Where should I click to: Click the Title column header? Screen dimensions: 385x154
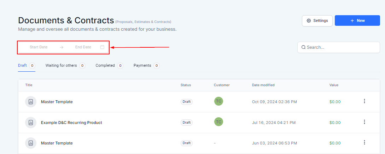tap(29, 85)
